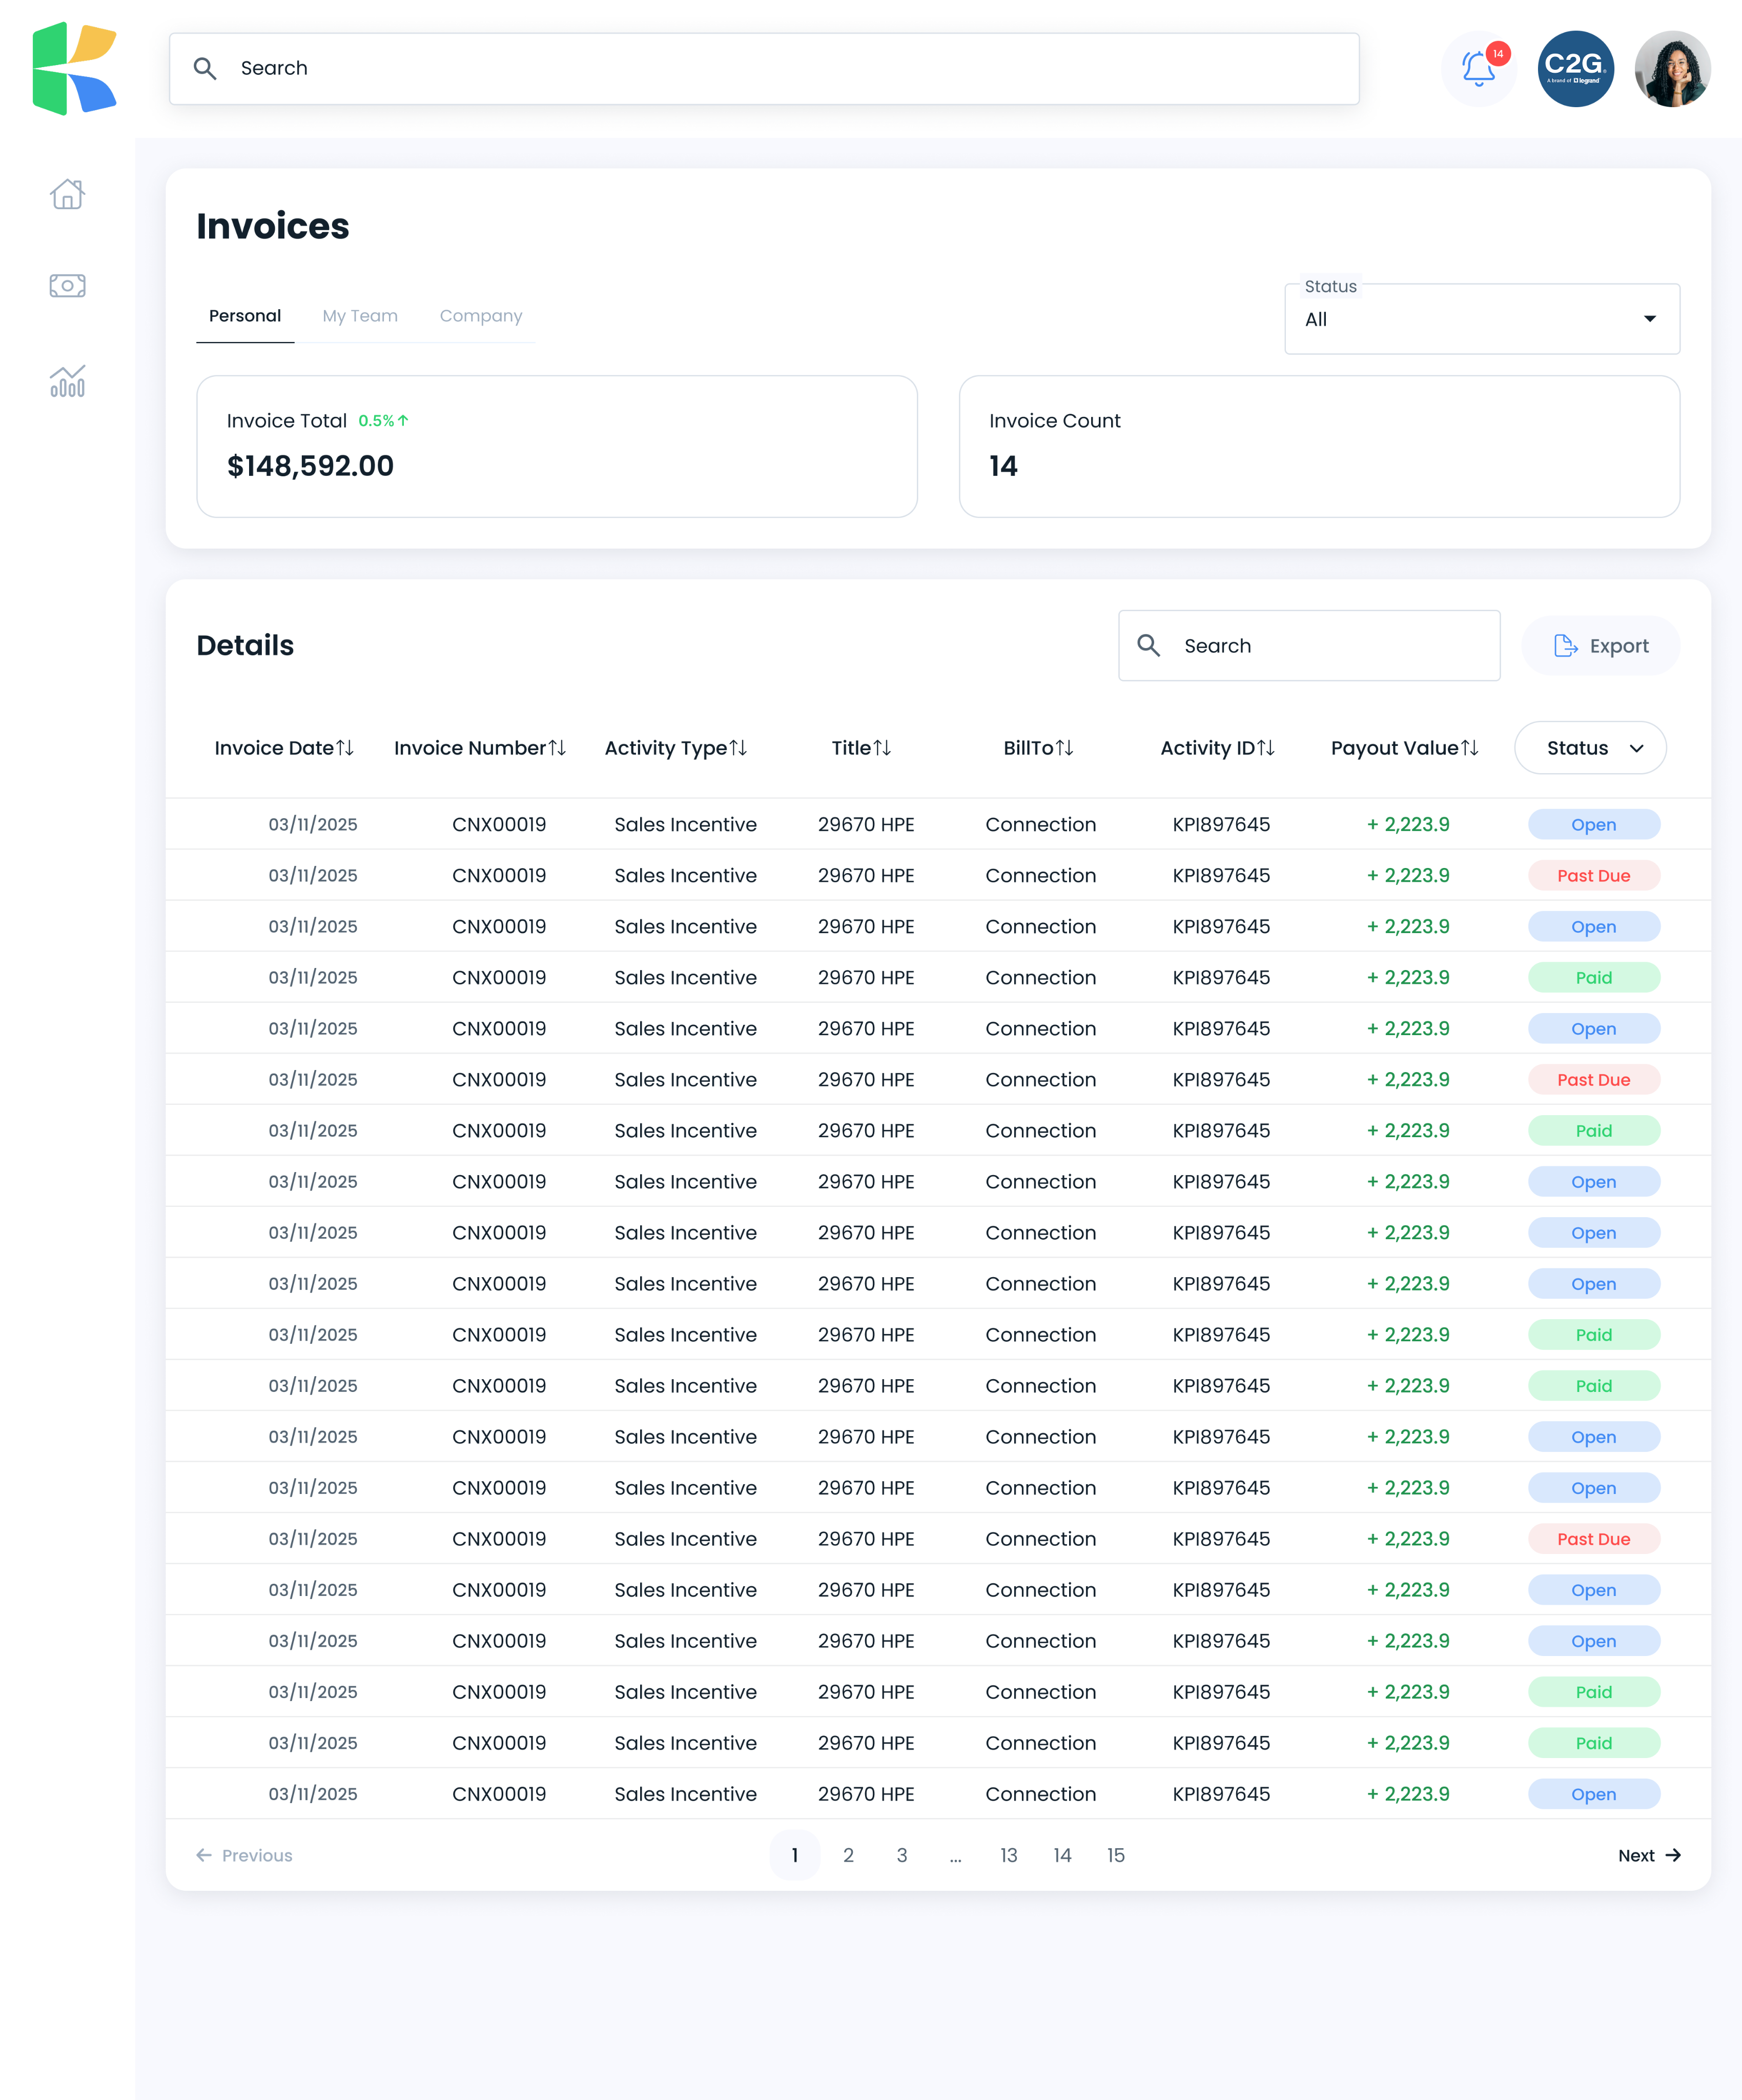
Task: Open the user profile photo avatar
Action: 1672,68
